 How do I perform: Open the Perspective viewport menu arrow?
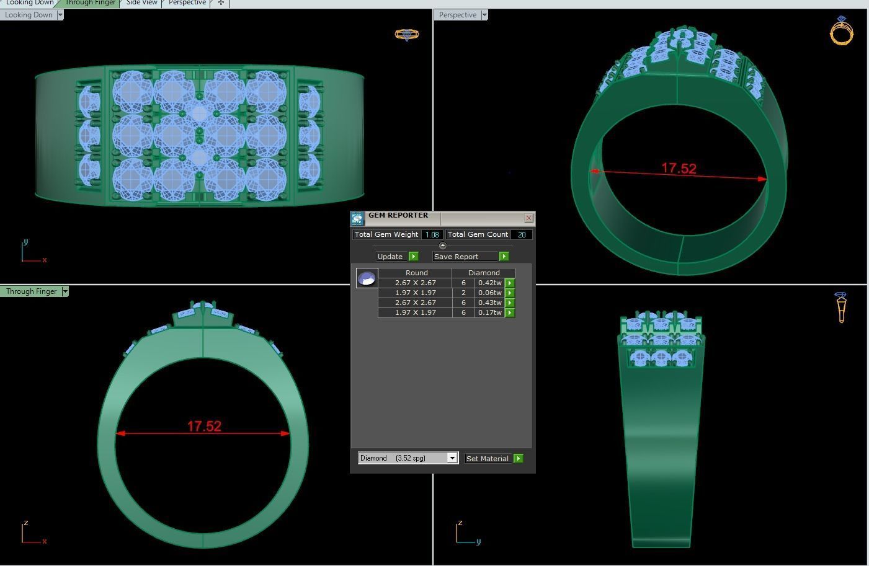click(x=484, y=15)
